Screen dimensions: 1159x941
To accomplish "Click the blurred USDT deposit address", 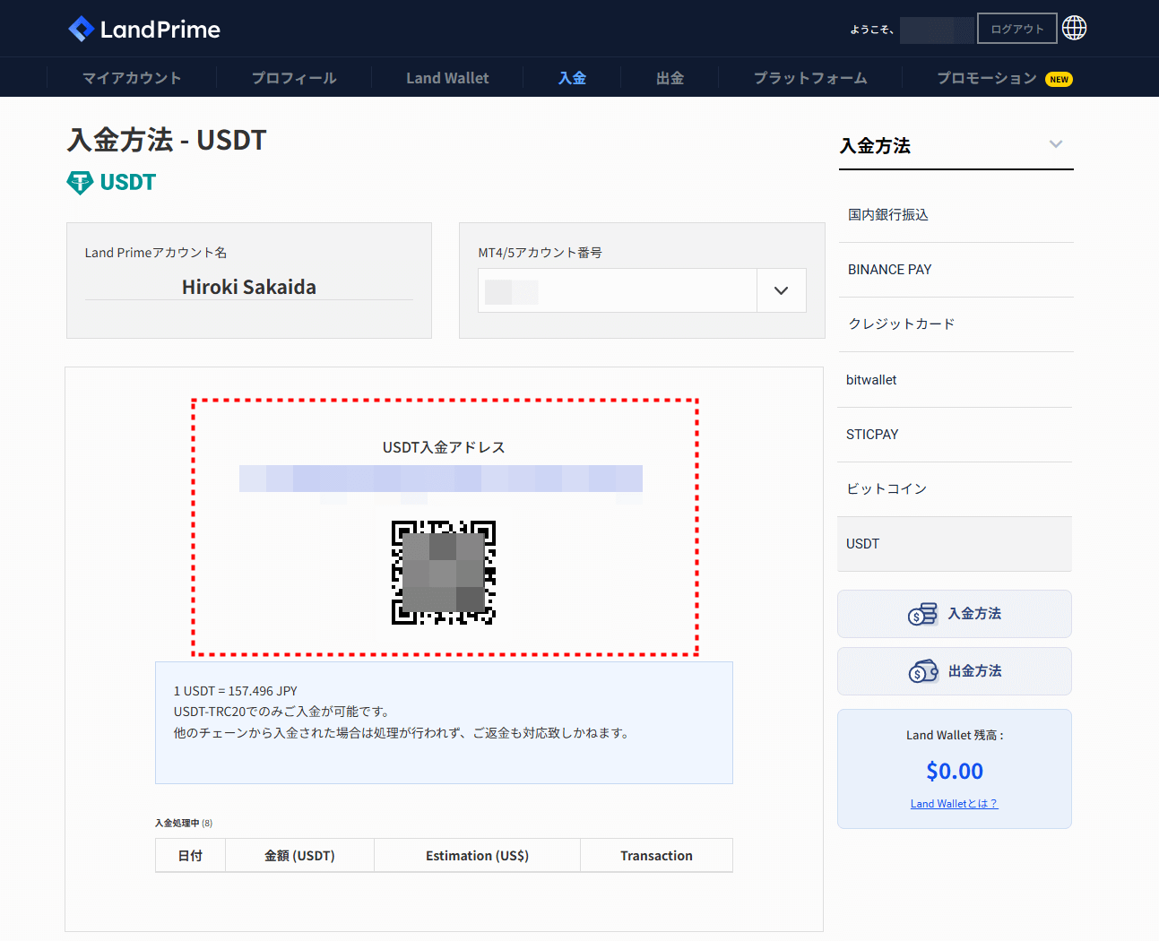I will [441, 479].
